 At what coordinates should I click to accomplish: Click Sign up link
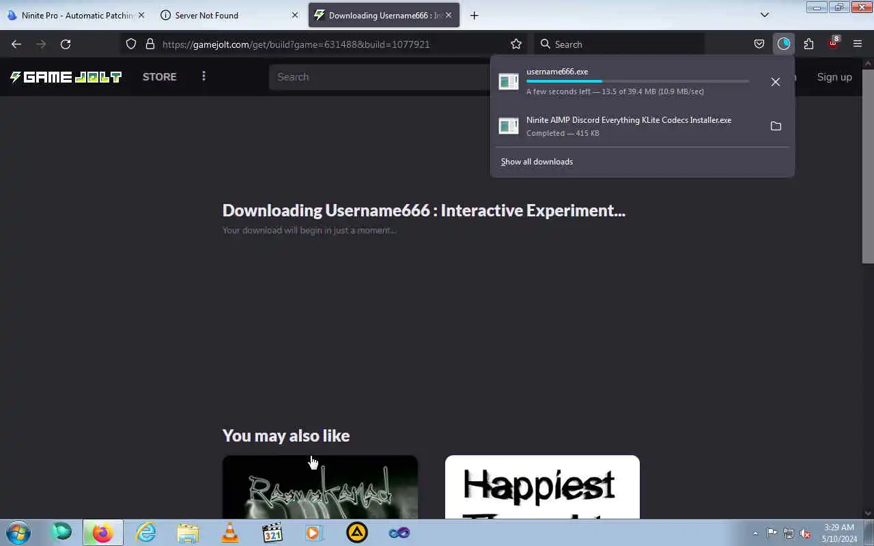(834, 77)
